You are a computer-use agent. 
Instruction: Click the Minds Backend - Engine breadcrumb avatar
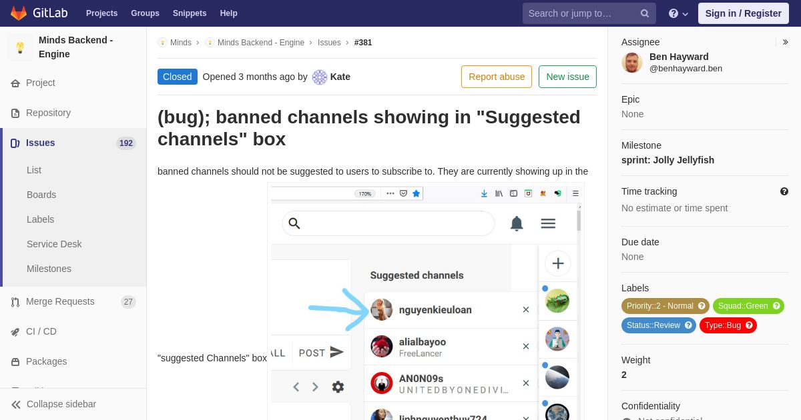pyautogui.click(x=210, y=42)
